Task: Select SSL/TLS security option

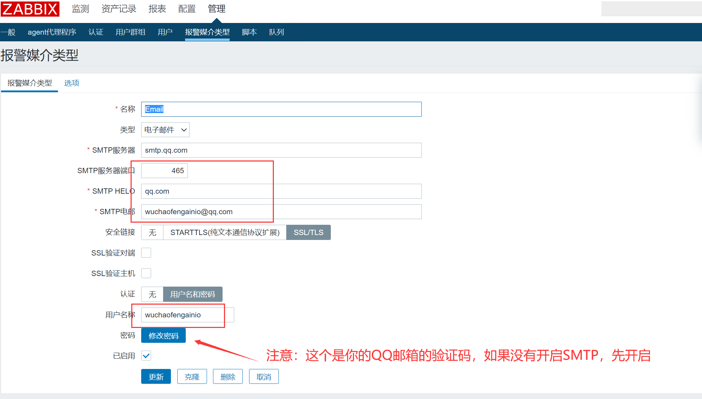Action: [x=309, y=233]
